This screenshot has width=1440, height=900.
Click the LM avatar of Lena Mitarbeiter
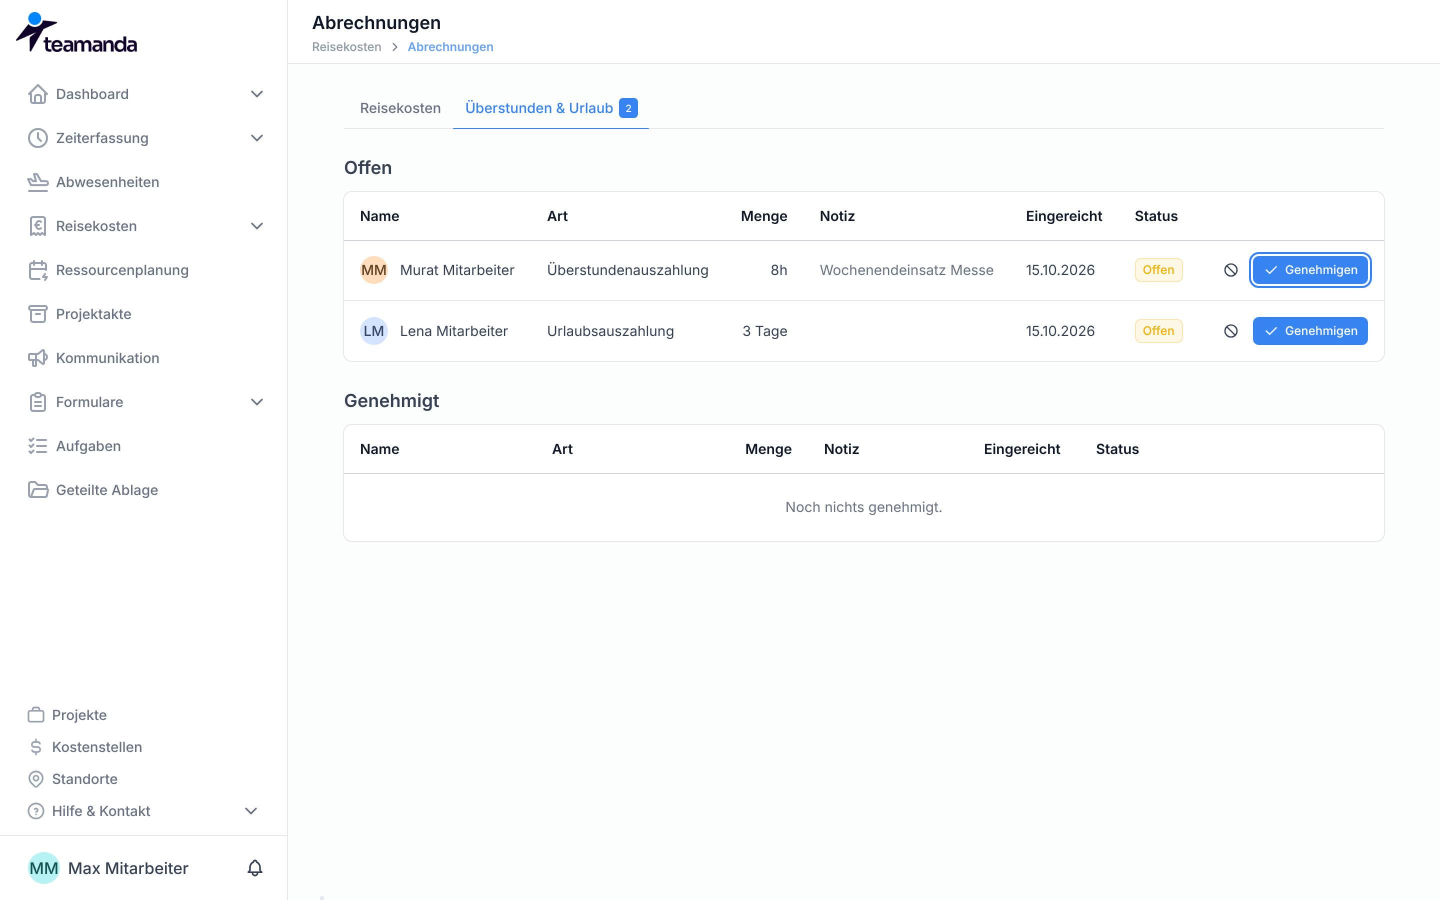pyautogui.click(x=373, y=331)
